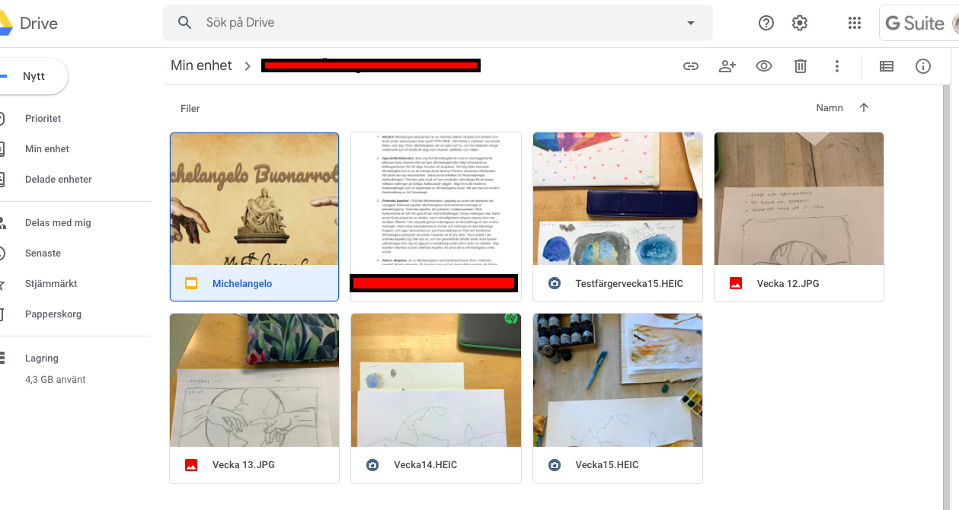The image size is (959, 510).
Task: Open the Namn sort dropdown
Action: [x=830, y=108]
